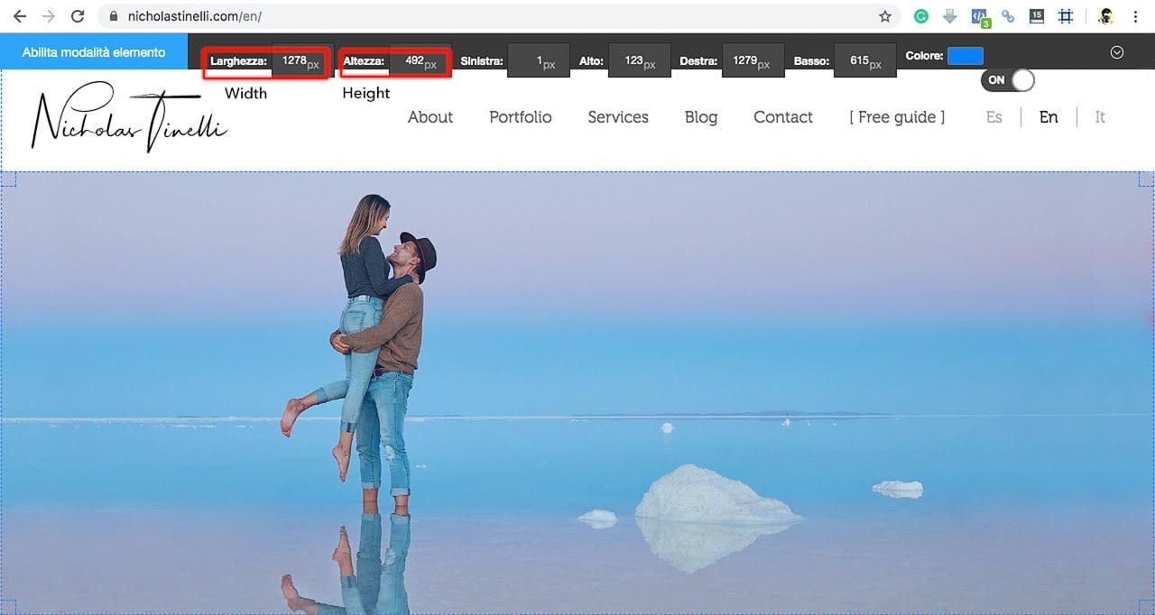Enable 'Abilita modalità elemento' mode
Image resolution: width=1155 pixels, height=615 pixels.
click(94, 52)
